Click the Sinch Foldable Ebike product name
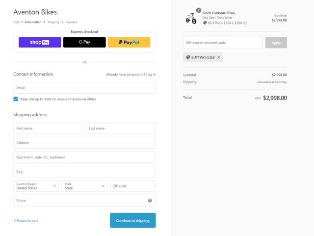Image resolution: width=314 pixels, height=236 pixels. point(219,13)
